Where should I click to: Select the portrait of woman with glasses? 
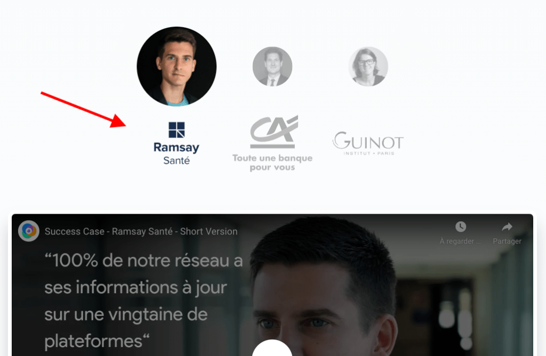(x=368, y=67)
